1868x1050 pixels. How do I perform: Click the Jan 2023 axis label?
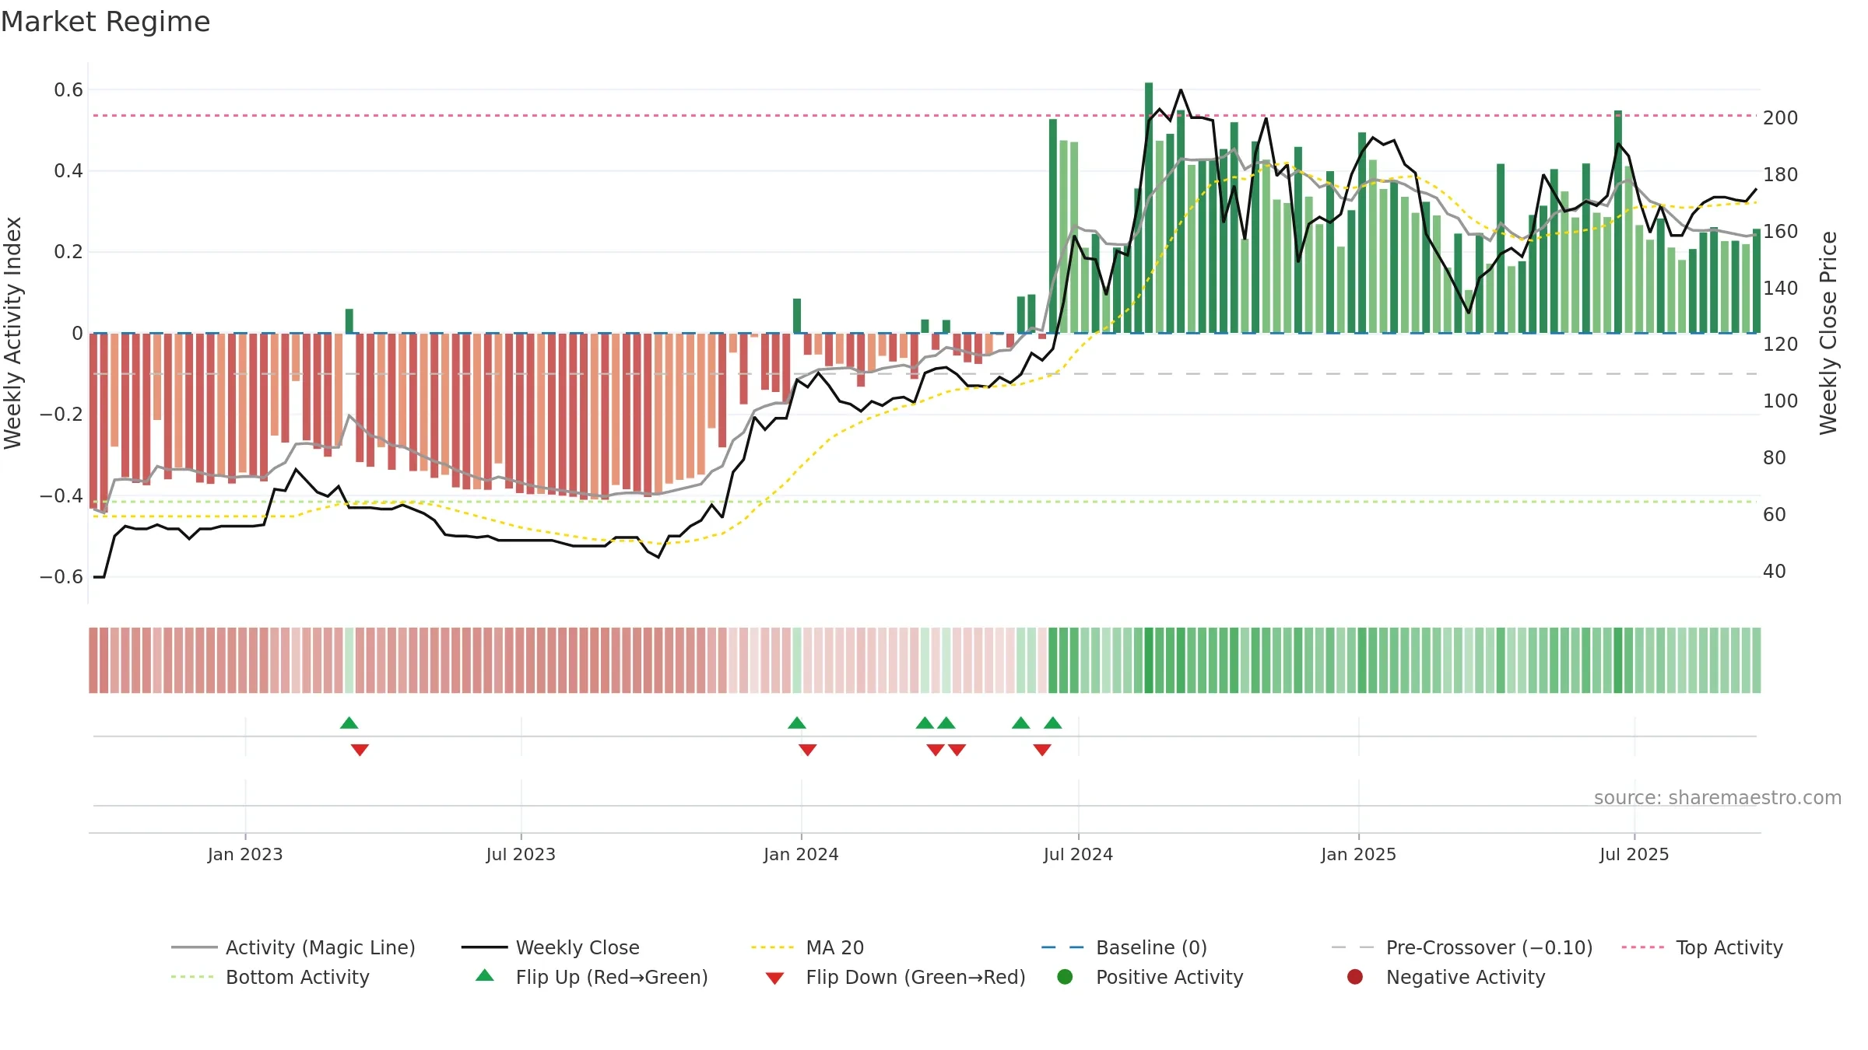click(x=245, y=854)
